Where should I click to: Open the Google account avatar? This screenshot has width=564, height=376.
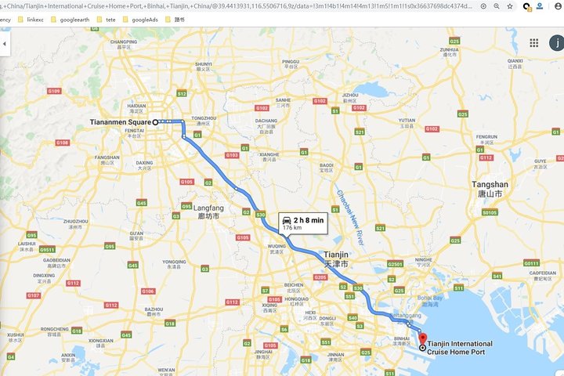coord(557,43)
